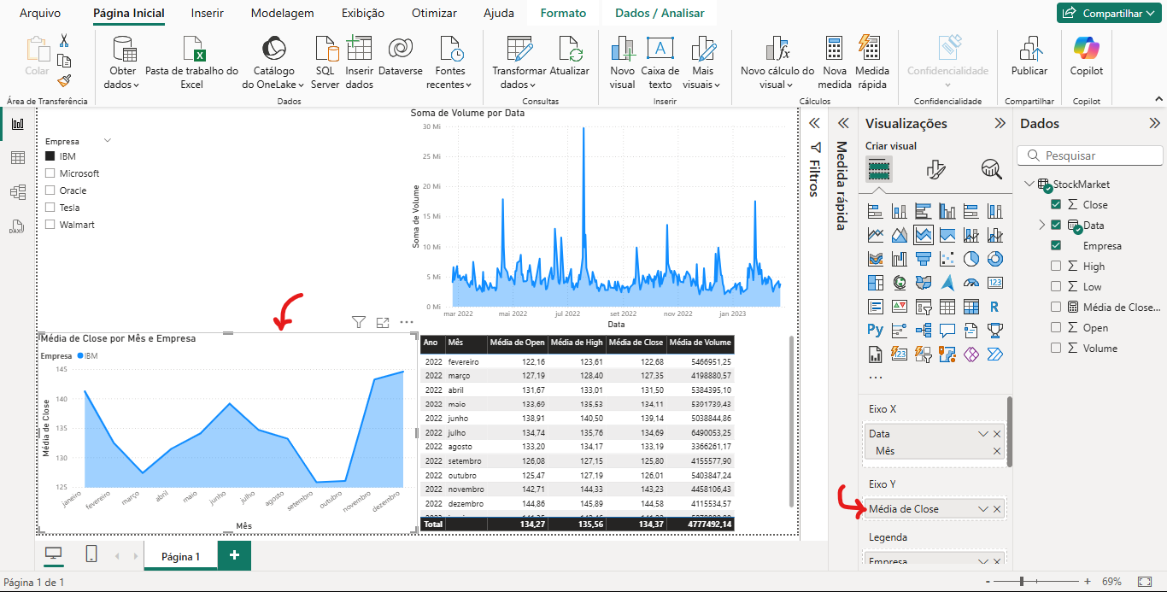Click the Nova medida button
The image size is (1167, 592).
(x=835, y=62)
